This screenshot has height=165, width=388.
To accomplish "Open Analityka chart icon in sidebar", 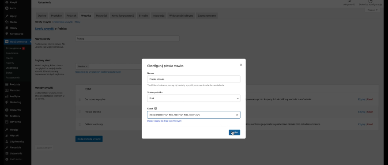I will [7, 96].
